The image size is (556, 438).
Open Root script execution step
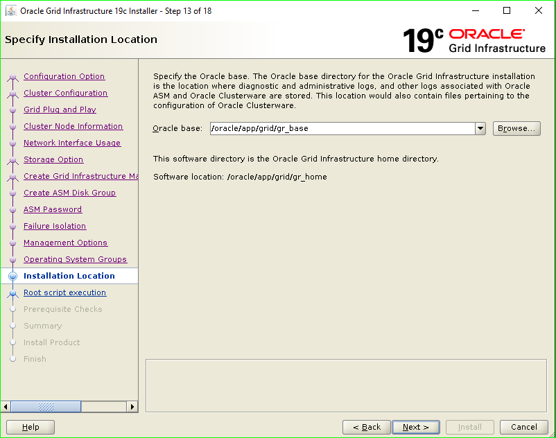[x=65, y=293]
